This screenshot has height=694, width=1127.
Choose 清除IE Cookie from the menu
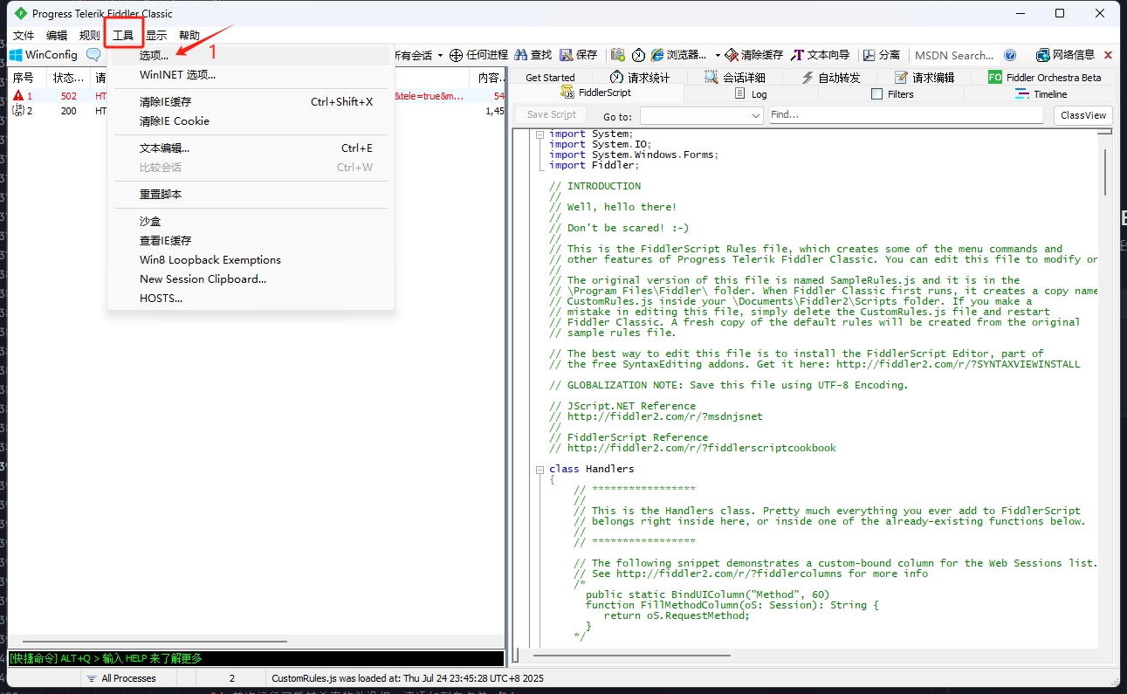click(251, 121)
